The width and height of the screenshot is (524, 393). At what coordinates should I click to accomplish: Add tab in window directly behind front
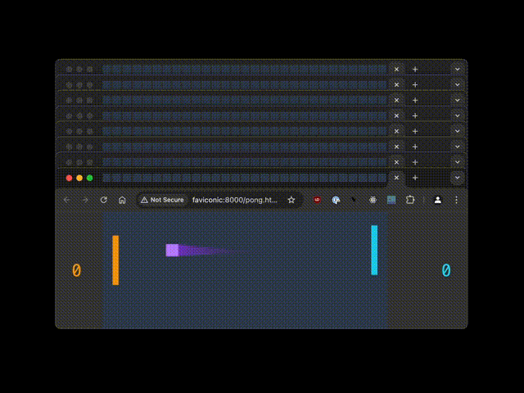point(415,162)
